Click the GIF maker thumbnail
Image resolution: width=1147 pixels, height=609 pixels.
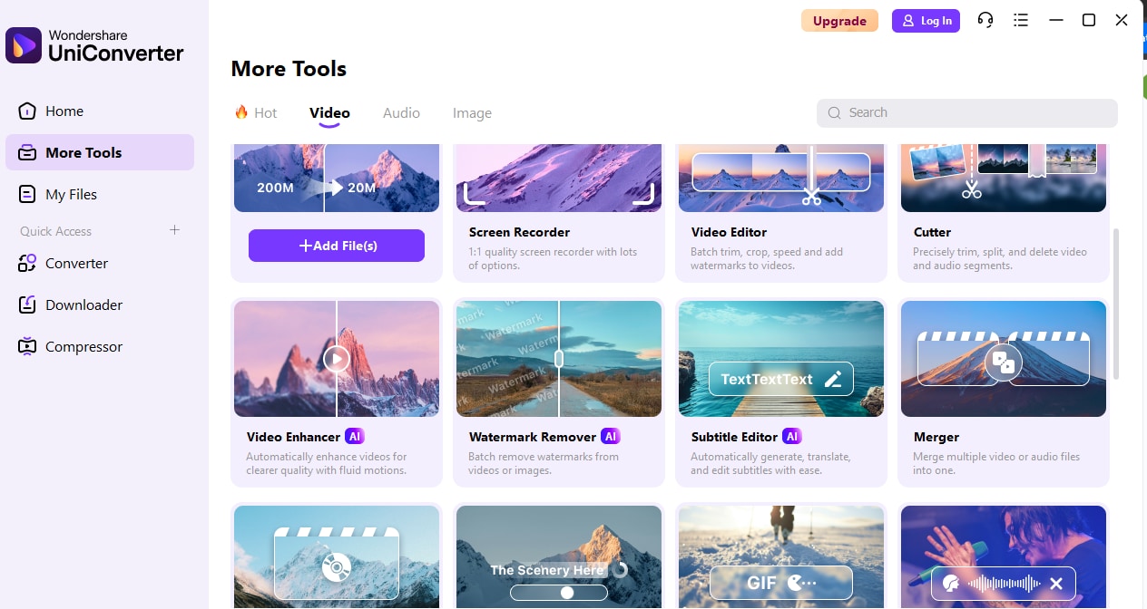click(x=781, y=557)
